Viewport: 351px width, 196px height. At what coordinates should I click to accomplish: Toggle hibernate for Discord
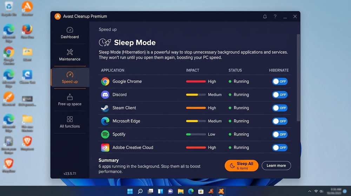[x=280, y=94]
